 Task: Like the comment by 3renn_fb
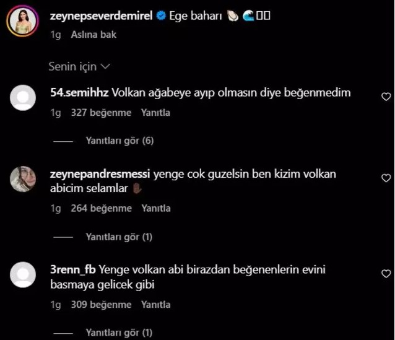coord(386,274)
